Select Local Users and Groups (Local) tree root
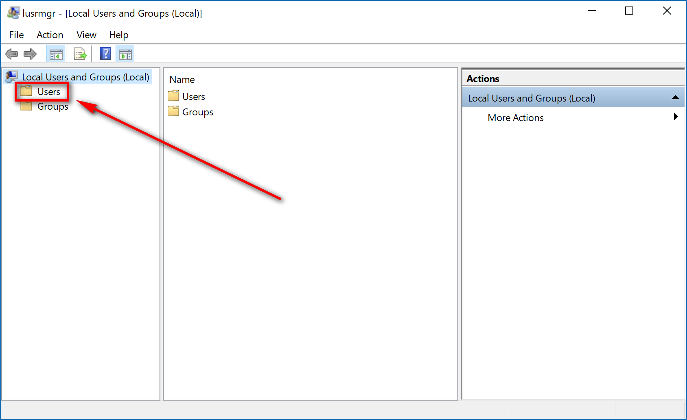687x420 pixels. click(x=85, y=77)
